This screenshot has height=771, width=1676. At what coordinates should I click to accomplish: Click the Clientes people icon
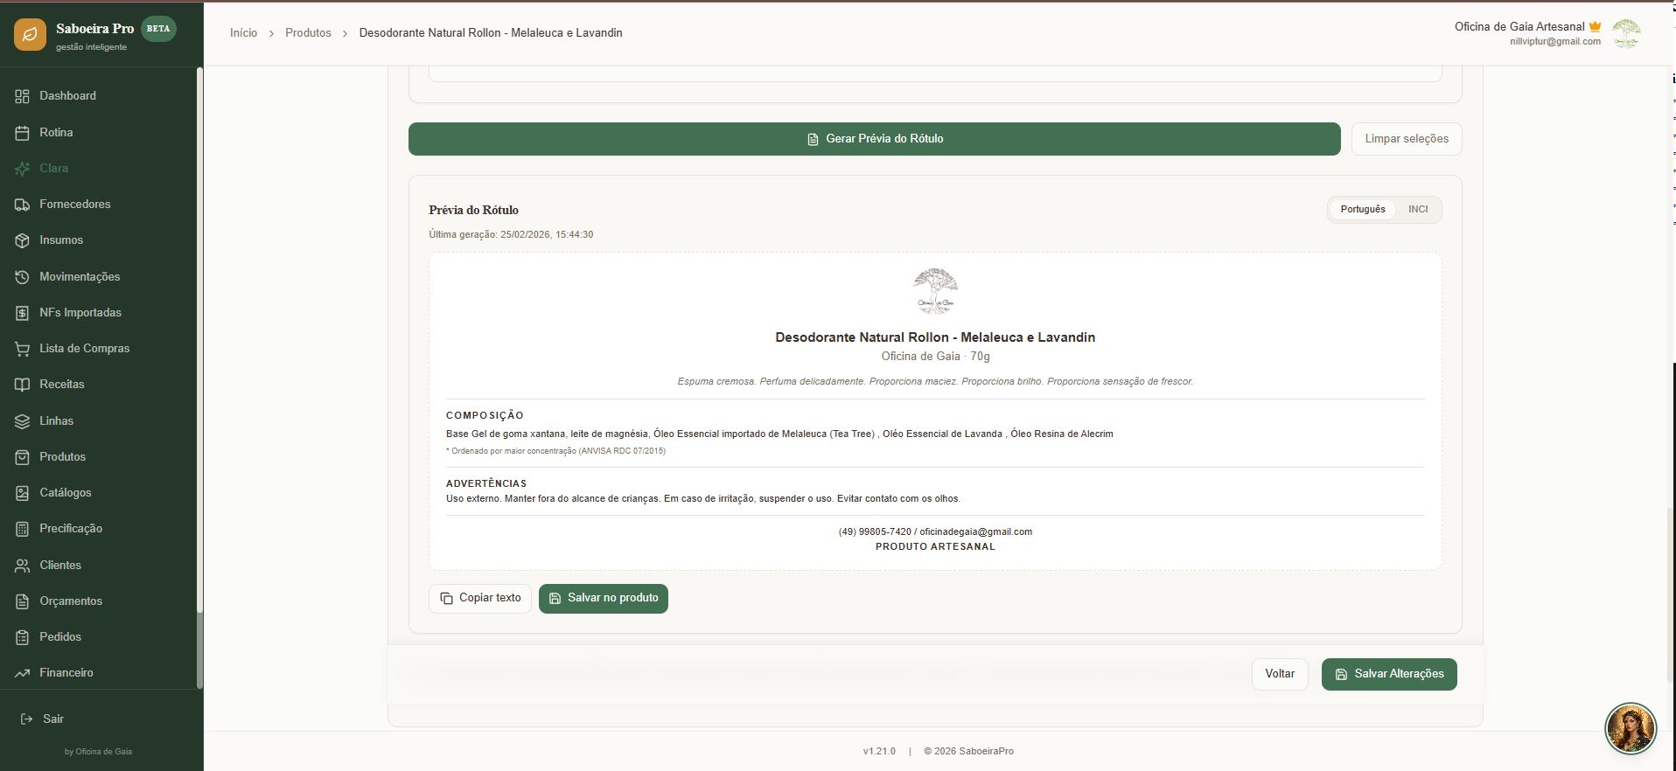(x=23, y=566)
